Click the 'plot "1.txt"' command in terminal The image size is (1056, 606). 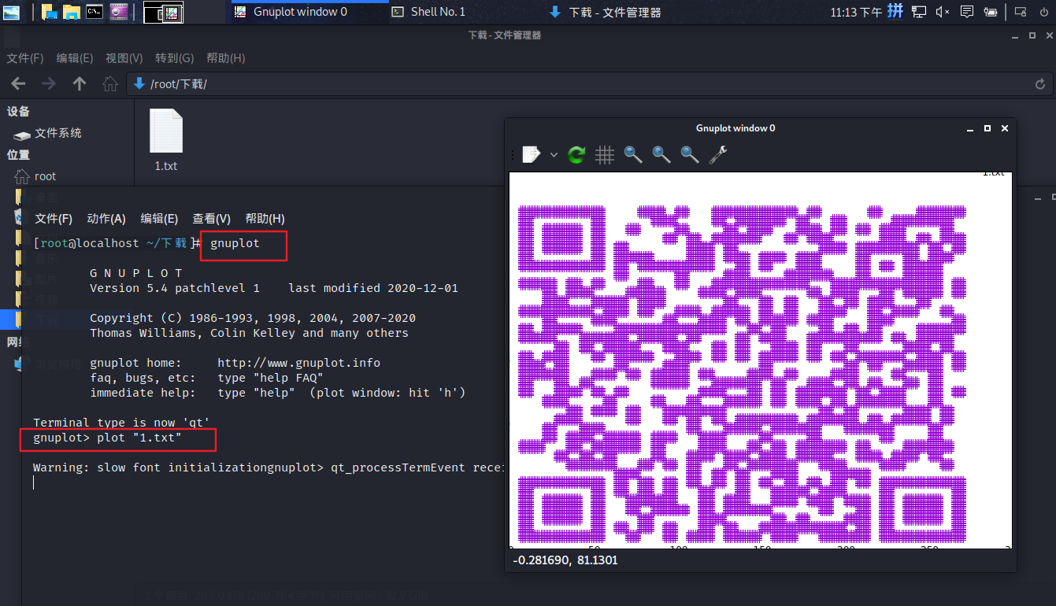click(139, 438)
